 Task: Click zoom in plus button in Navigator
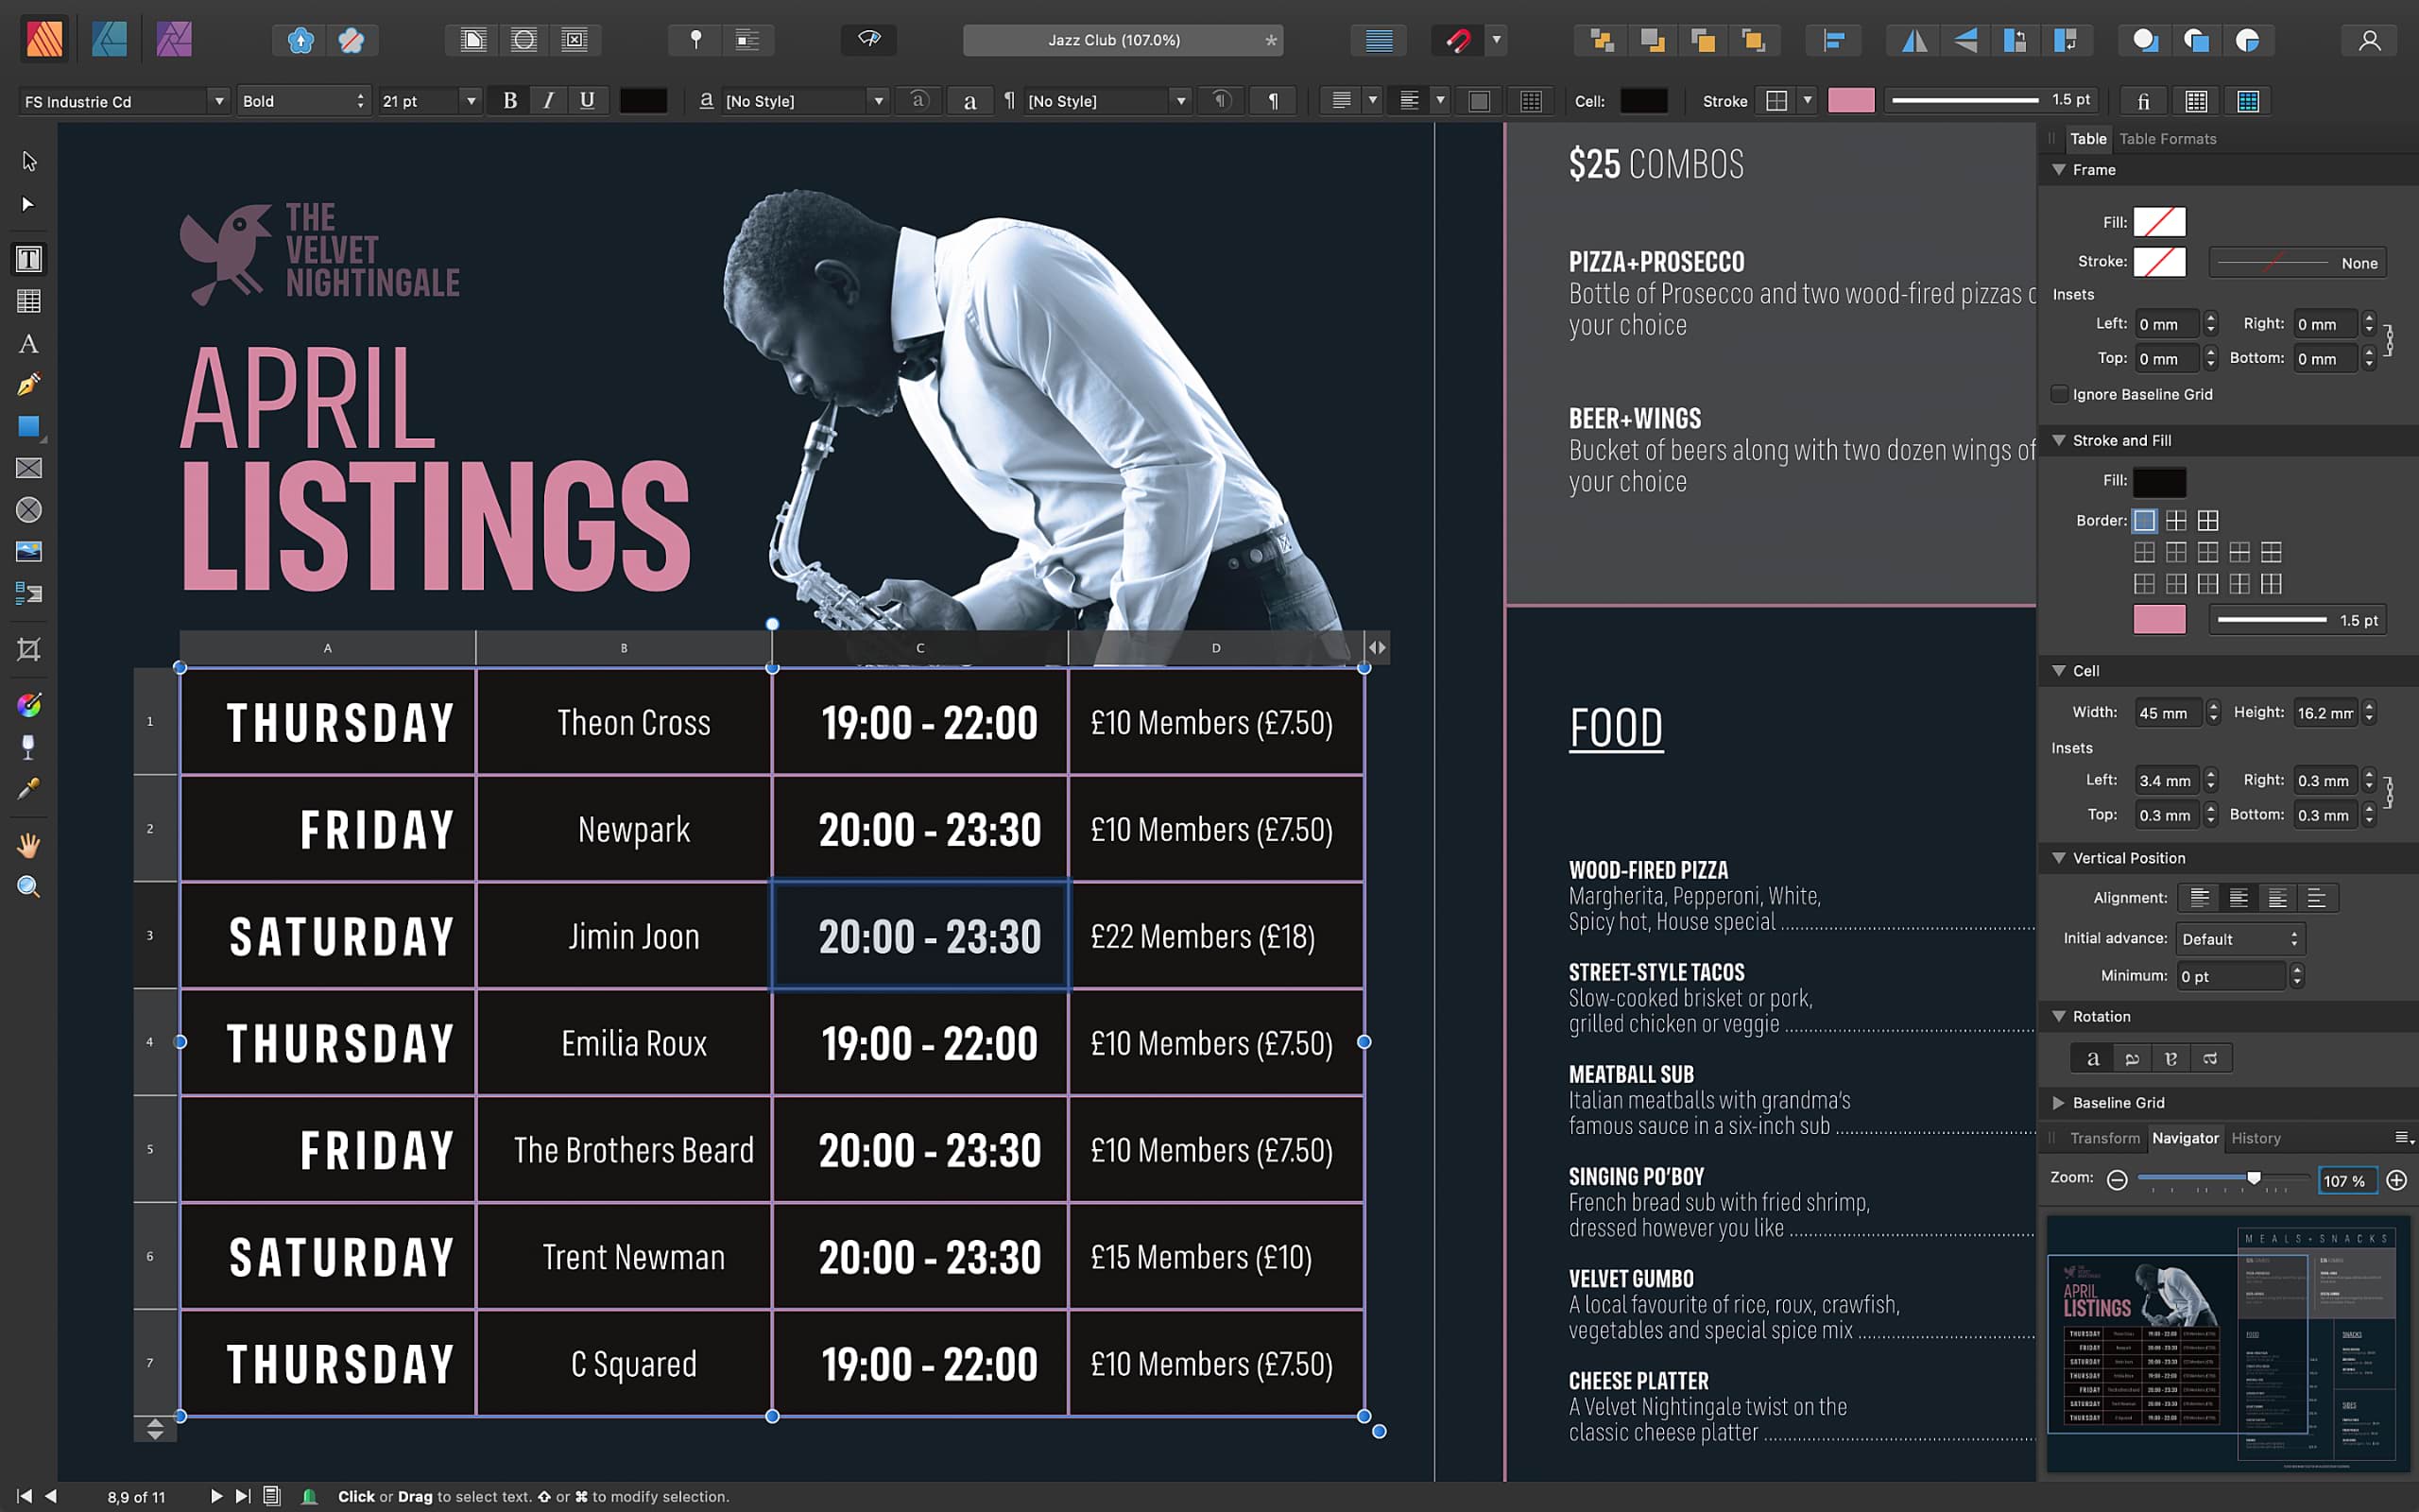(2396, 1180)
